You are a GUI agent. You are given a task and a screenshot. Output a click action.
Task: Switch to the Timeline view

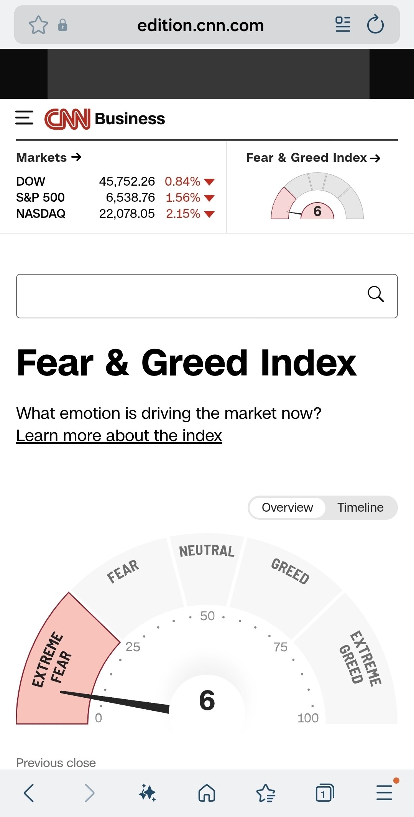tap(360, 507)
